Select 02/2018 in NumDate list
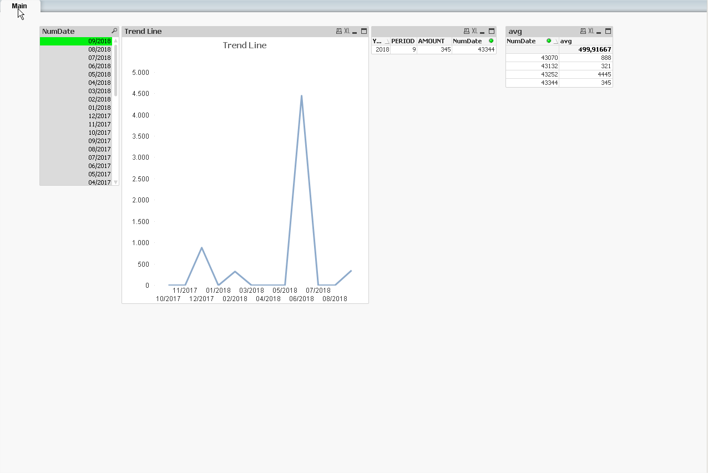708x473 pixels. tap(76, 99)
